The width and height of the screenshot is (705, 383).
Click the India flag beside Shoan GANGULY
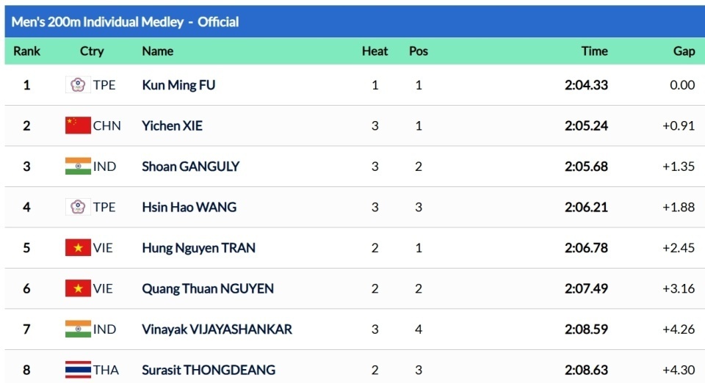78,167
